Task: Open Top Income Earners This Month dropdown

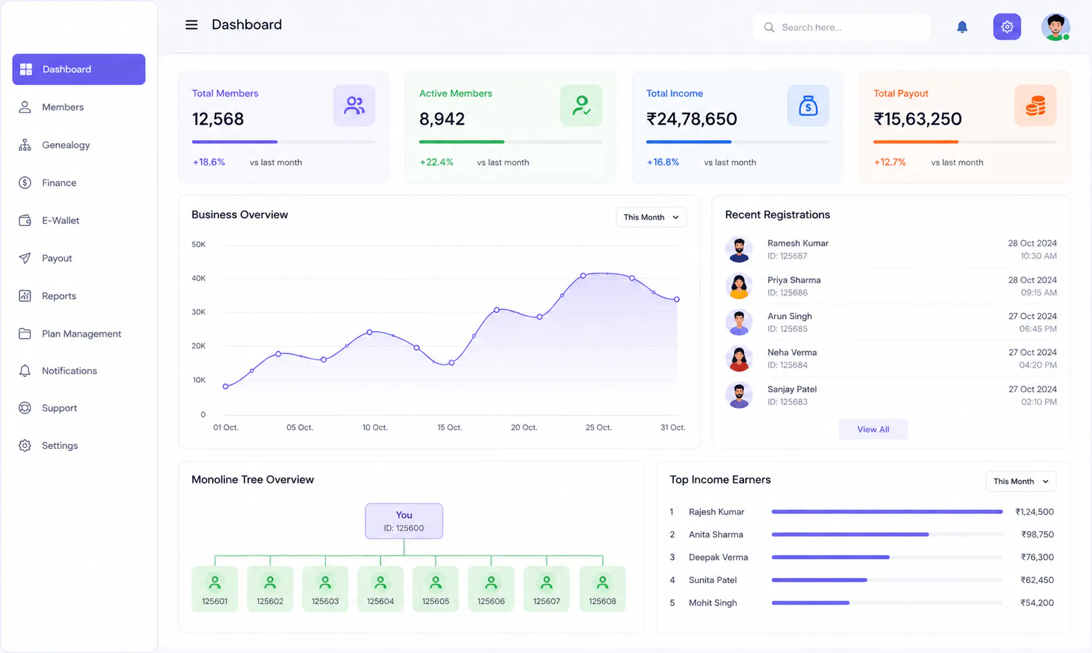Action: pyautogui.click(x=1021, y=481)
